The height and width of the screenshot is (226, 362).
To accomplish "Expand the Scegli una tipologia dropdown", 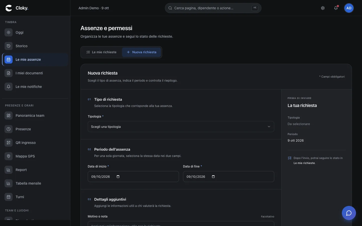I will click(x=181, y=127).
